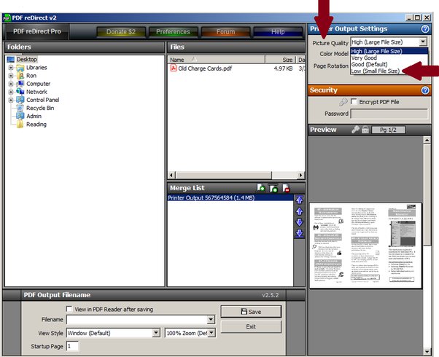The width and height of the screenshot is (439, 357).
Task: Click the padlock icon in the Preview header
Action: (x=365, y=130)
